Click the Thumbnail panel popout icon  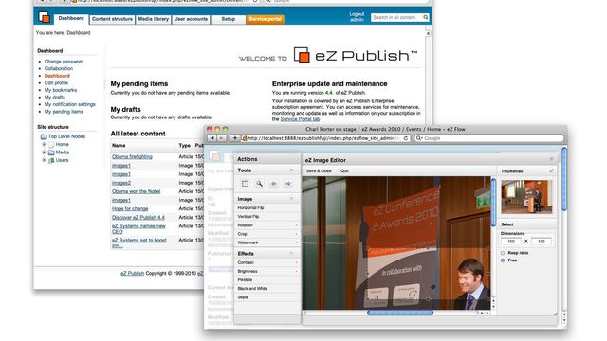tap(552, 170)
